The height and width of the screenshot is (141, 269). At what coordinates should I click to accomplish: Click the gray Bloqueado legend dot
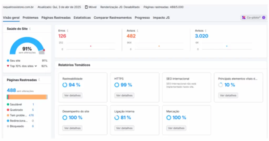pos(8,126)
